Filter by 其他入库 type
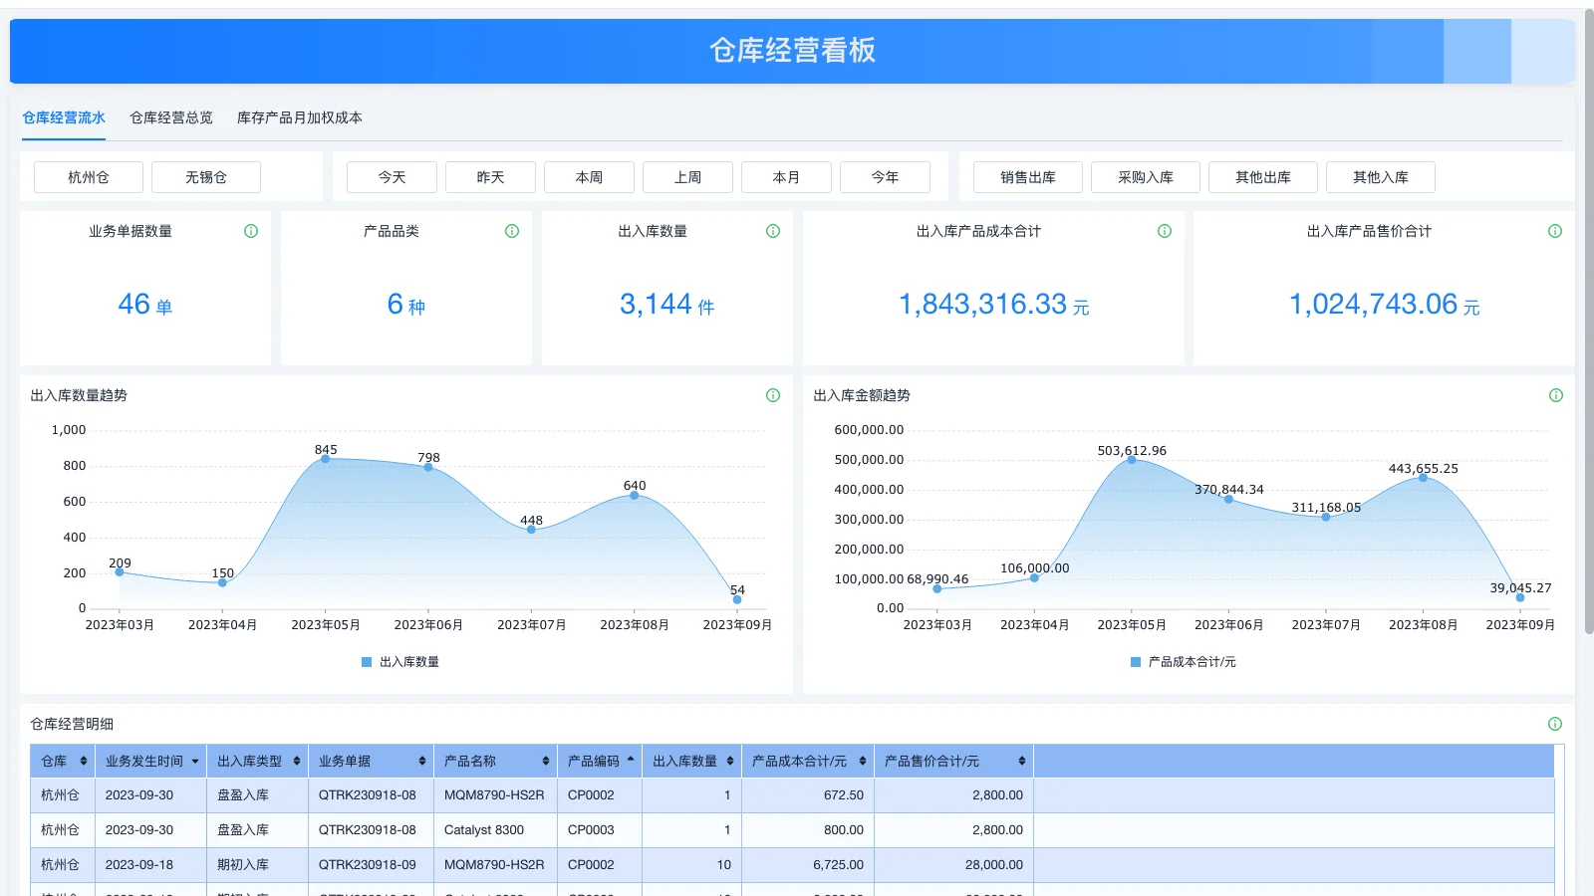Screen dimensions: 1594x896 click(x=1381, y=177)
